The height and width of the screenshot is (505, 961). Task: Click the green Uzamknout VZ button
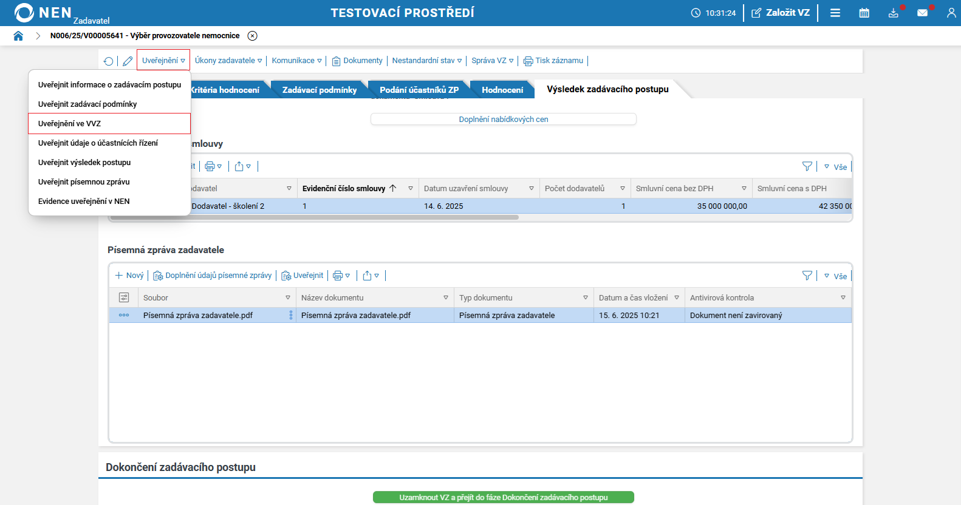tap(504, 497)
